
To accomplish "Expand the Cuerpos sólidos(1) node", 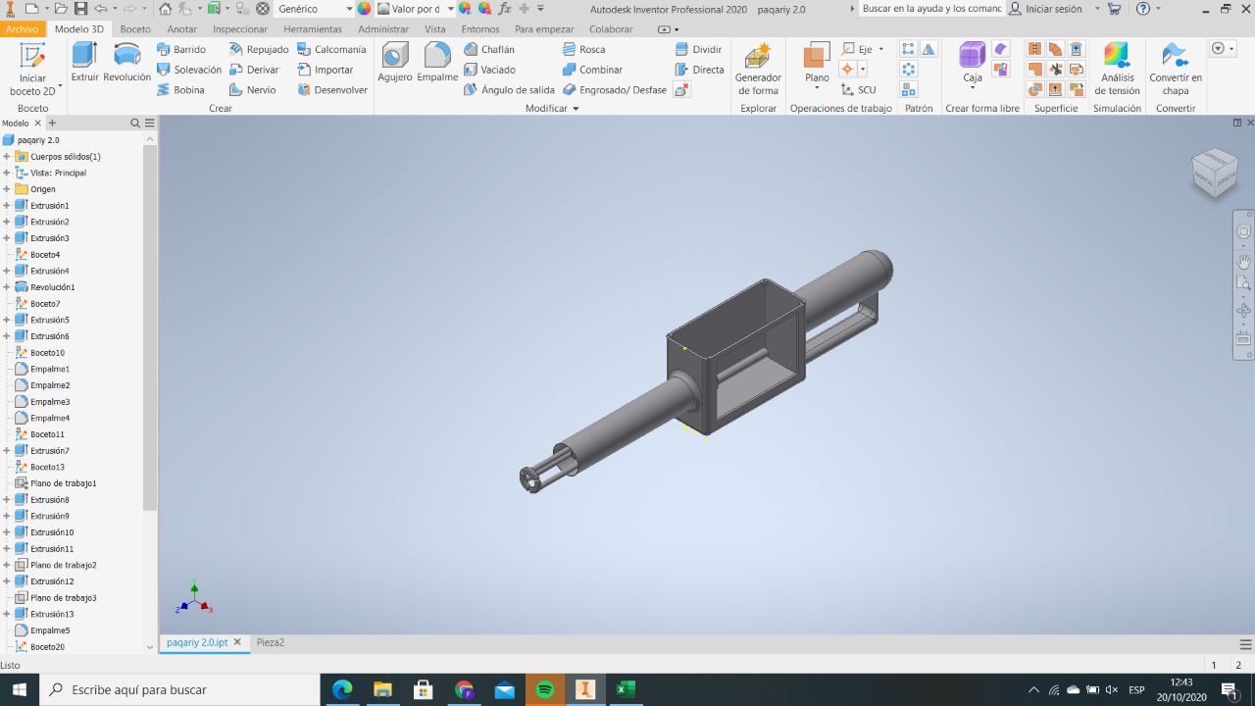I will pos(7,157).
